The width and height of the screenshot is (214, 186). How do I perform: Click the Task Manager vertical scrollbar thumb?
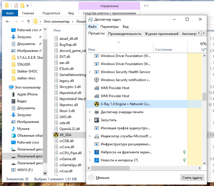204,97
